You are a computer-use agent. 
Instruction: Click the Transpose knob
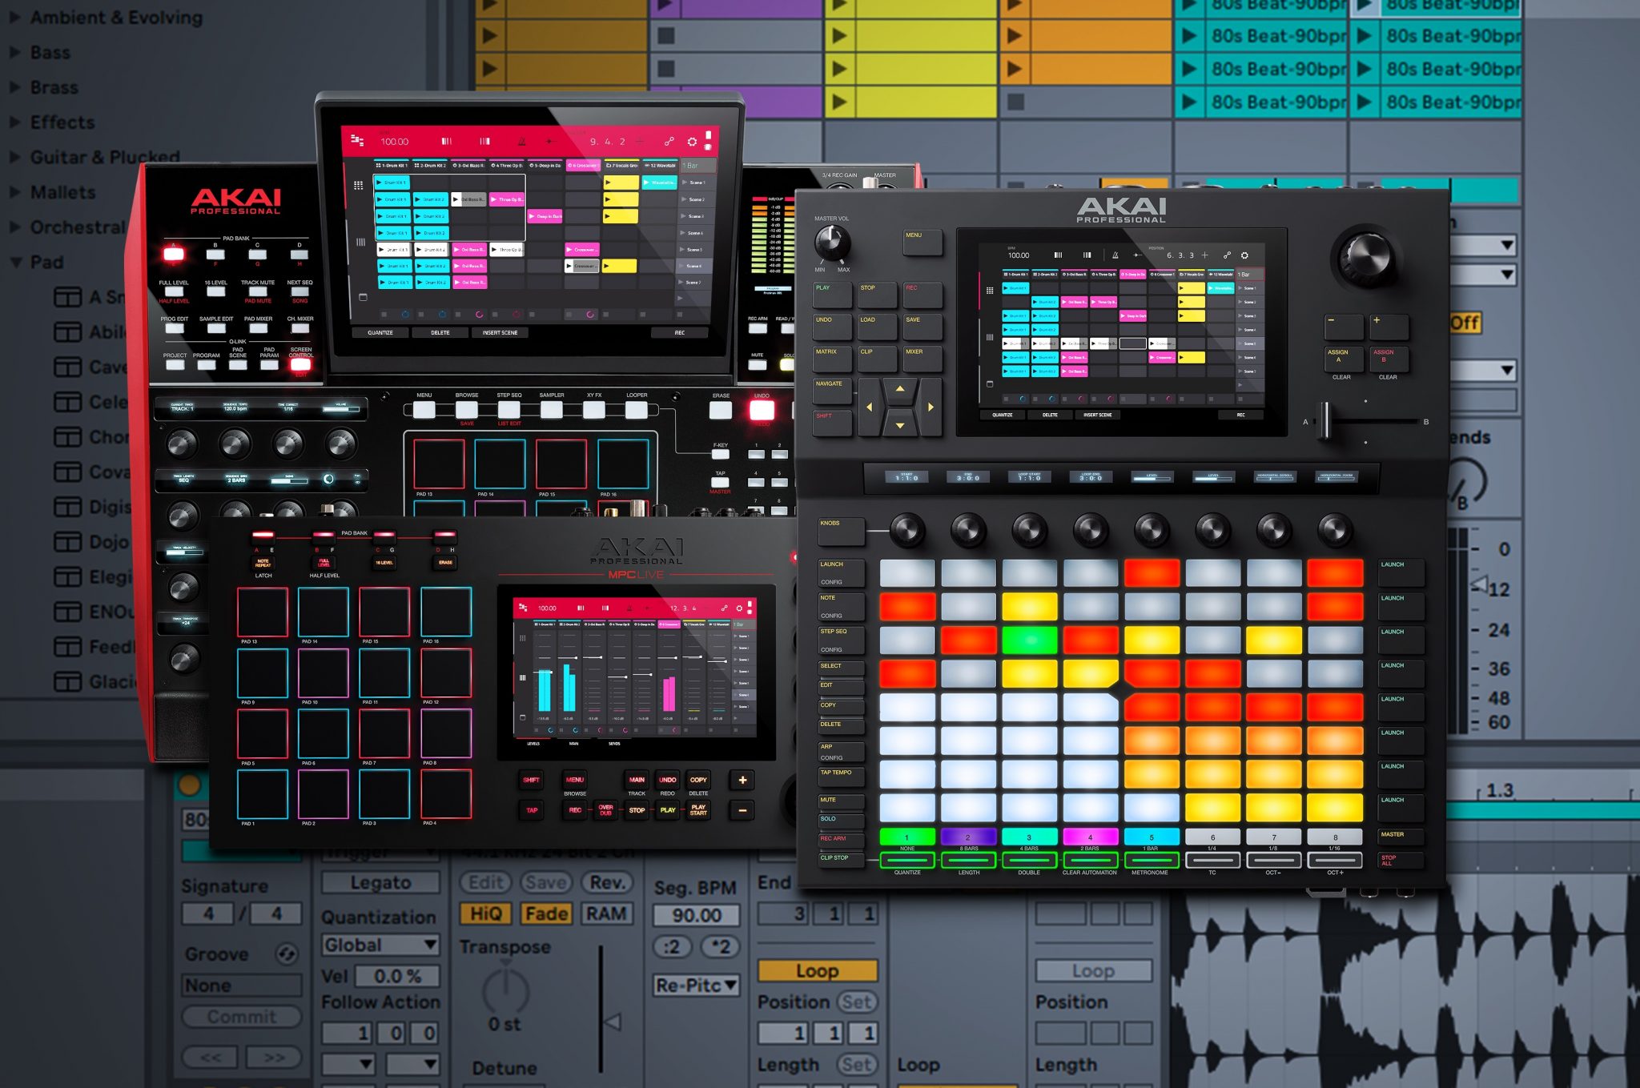505,990
